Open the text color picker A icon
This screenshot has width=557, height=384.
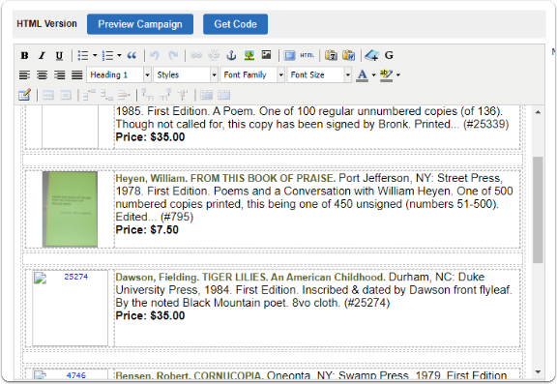362,75
